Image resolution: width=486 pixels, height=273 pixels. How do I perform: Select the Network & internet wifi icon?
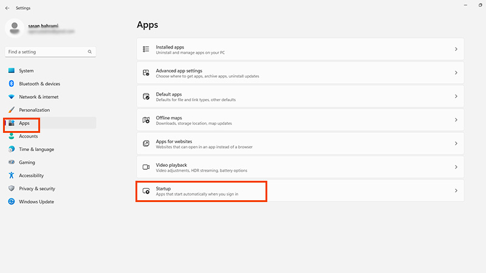(12, 97)
